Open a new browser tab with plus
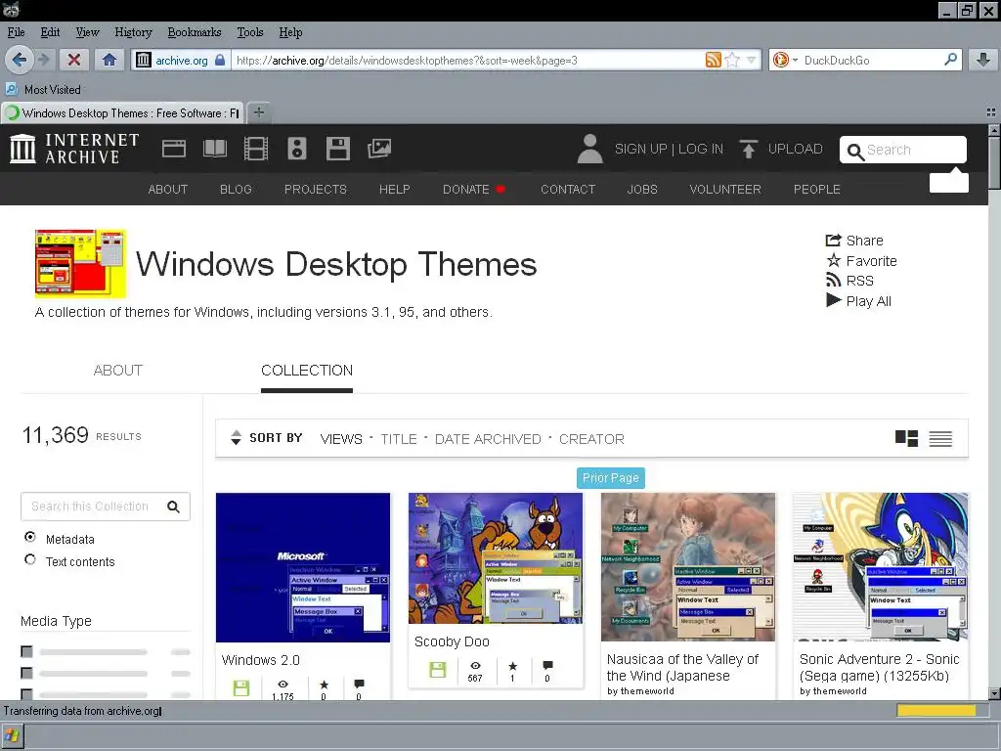This screenshot has width=1001, height=751. 258,112
